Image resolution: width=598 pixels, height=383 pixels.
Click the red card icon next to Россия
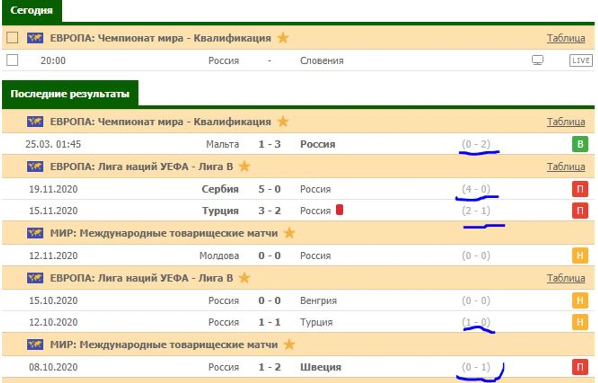coord(339,210)
